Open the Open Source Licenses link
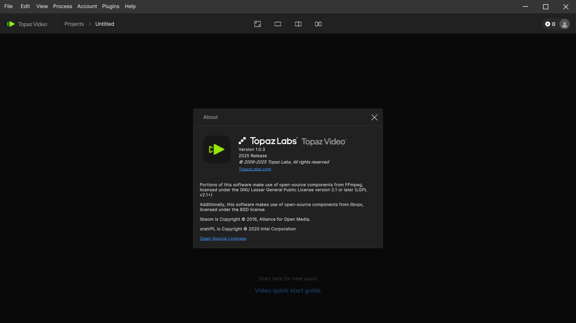The width and height of the screenshot is (576, 323). 223,238
